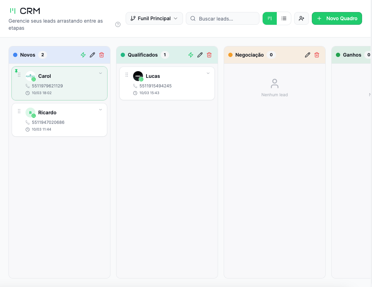Click the lead name Lucas
Image resolution: width=372 pixels, height=287 pixels.
click(153, 76)
